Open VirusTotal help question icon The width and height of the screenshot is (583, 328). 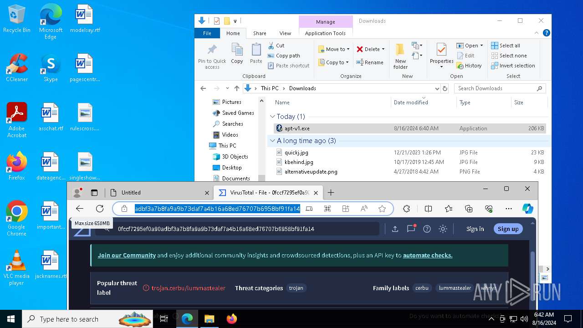click(427, 229)
